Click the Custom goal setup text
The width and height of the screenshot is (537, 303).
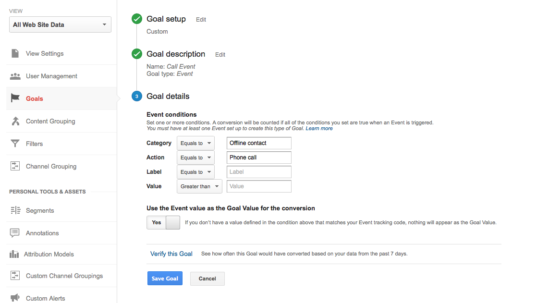pos(157,32)
